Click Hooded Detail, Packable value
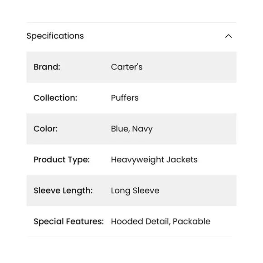263x263 pixels. pyautogui.click(x=161, y=221)
